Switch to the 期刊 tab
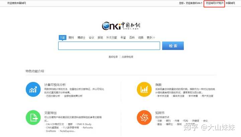 point(71,37)
